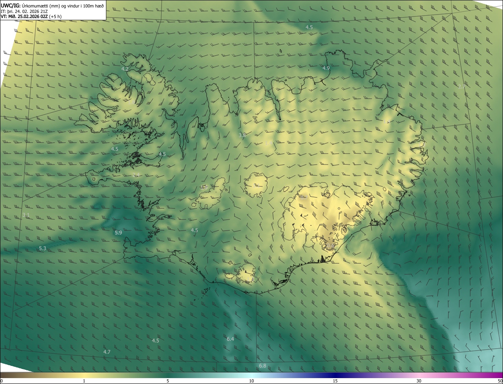Image resolution: width=503 pixels, height=384 pixels.
Task: Select the 6.8 value label above the color bar
Action: [263, 366]
